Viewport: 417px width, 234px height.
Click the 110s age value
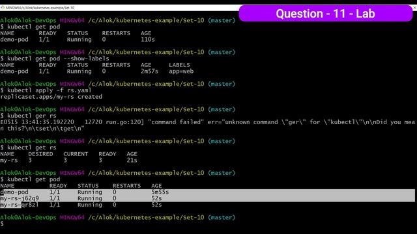[x=148, y=40]
